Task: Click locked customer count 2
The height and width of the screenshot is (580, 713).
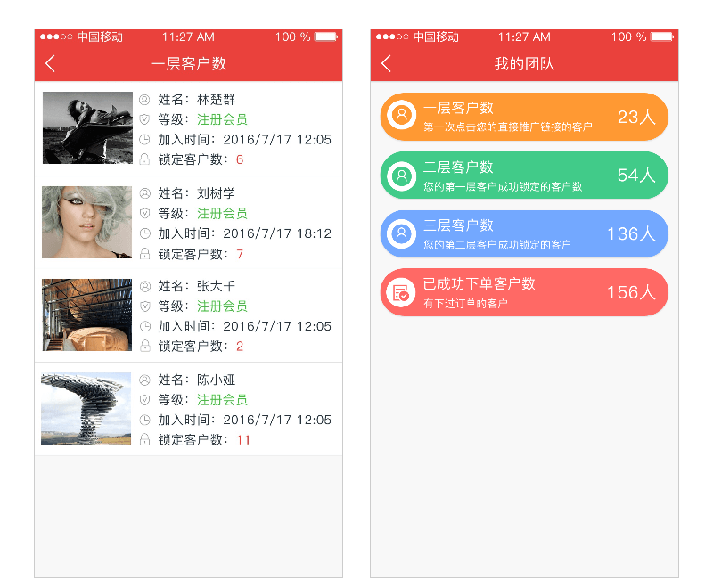Action: (x=240, y=347)
